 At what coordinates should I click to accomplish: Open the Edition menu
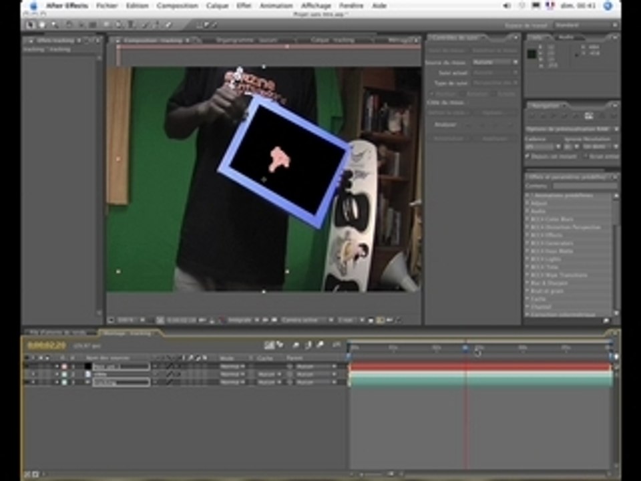tap(137, 6)
